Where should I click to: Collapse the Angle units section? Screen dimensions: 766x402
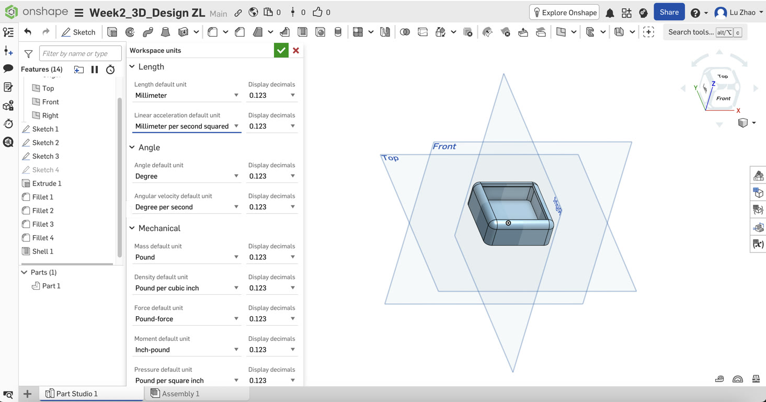[x=132, y=147]
